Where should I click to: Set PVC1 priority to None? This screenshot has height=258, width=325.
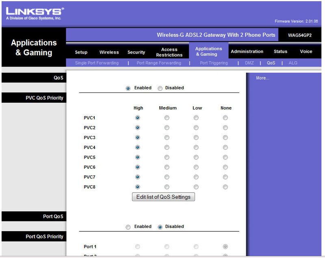[225, 118]
